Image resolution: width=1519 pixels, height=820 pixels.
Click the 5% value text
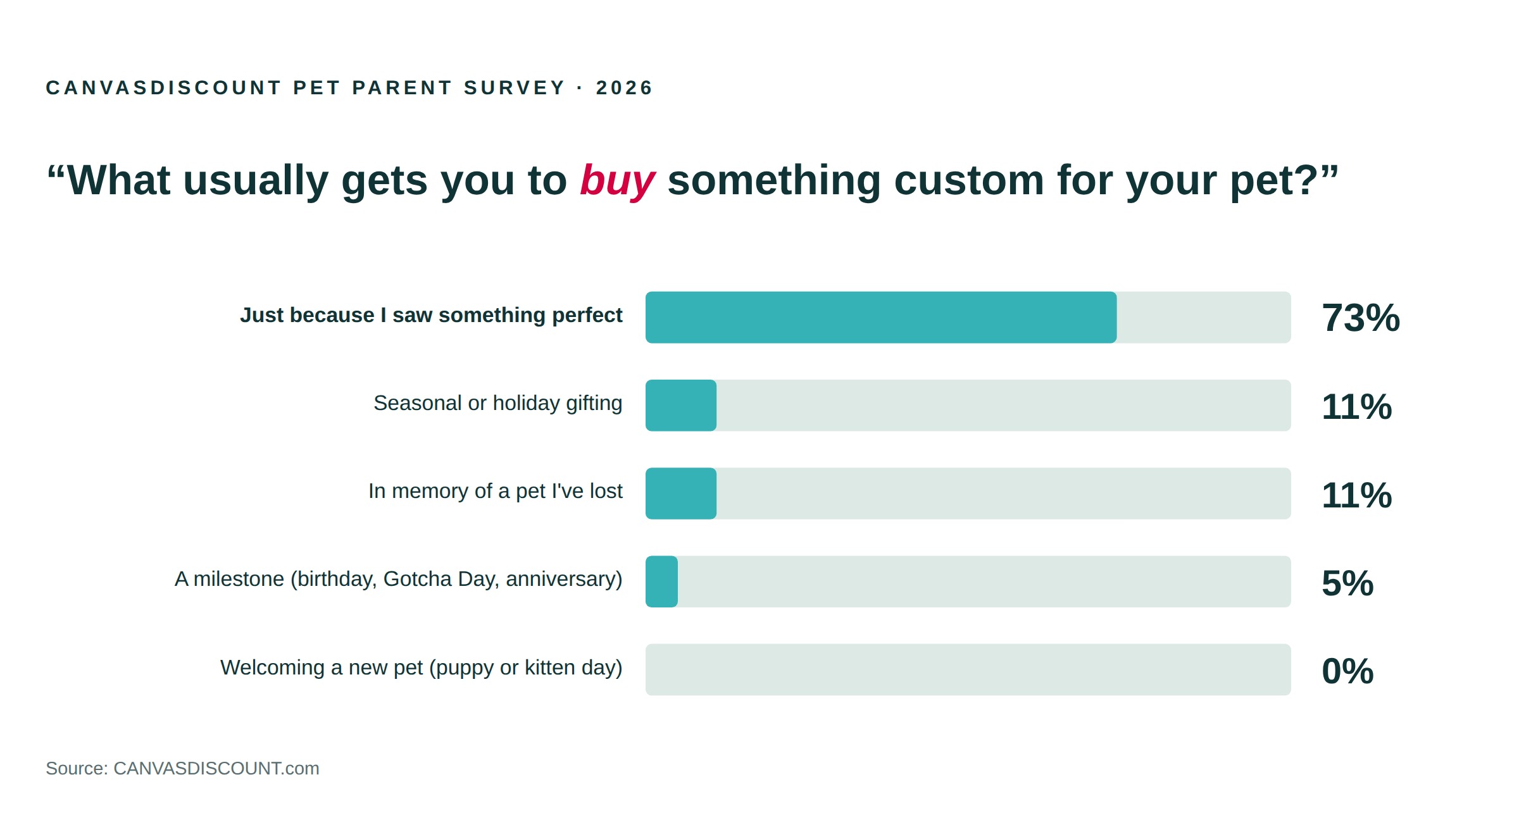pyautogui.click(x=1347, y=583)
